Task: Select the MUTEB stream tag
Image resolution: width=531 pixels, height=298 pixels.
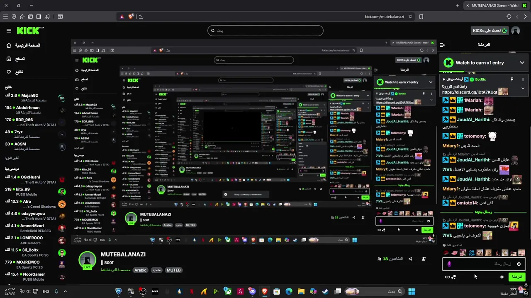Action: (173, 270)
